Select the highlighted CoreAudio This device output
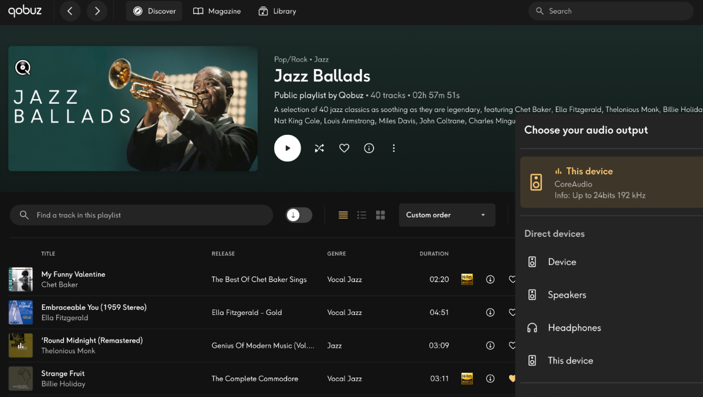 click(612, 182)
